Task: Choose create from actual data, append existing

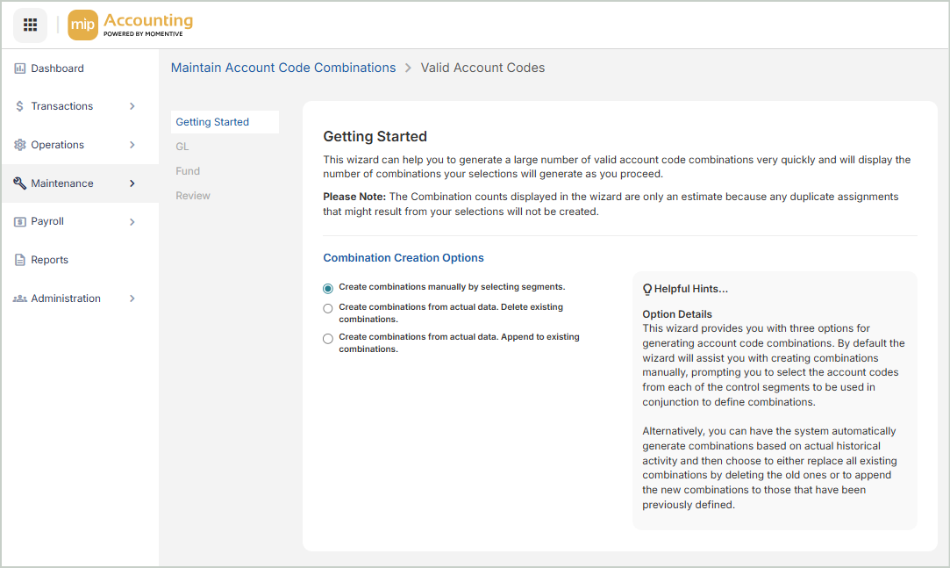Action: (328, 338)
